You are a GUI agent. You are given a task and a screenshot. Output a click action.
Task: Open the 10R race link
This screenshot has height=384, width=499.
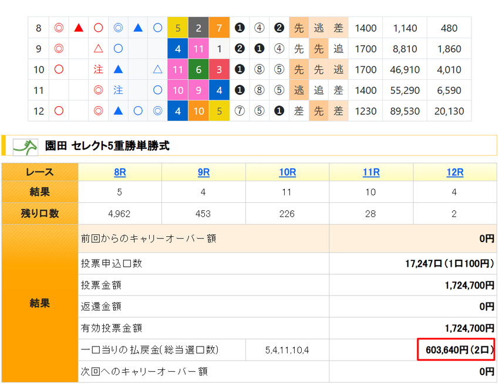(x=288, y=172)
